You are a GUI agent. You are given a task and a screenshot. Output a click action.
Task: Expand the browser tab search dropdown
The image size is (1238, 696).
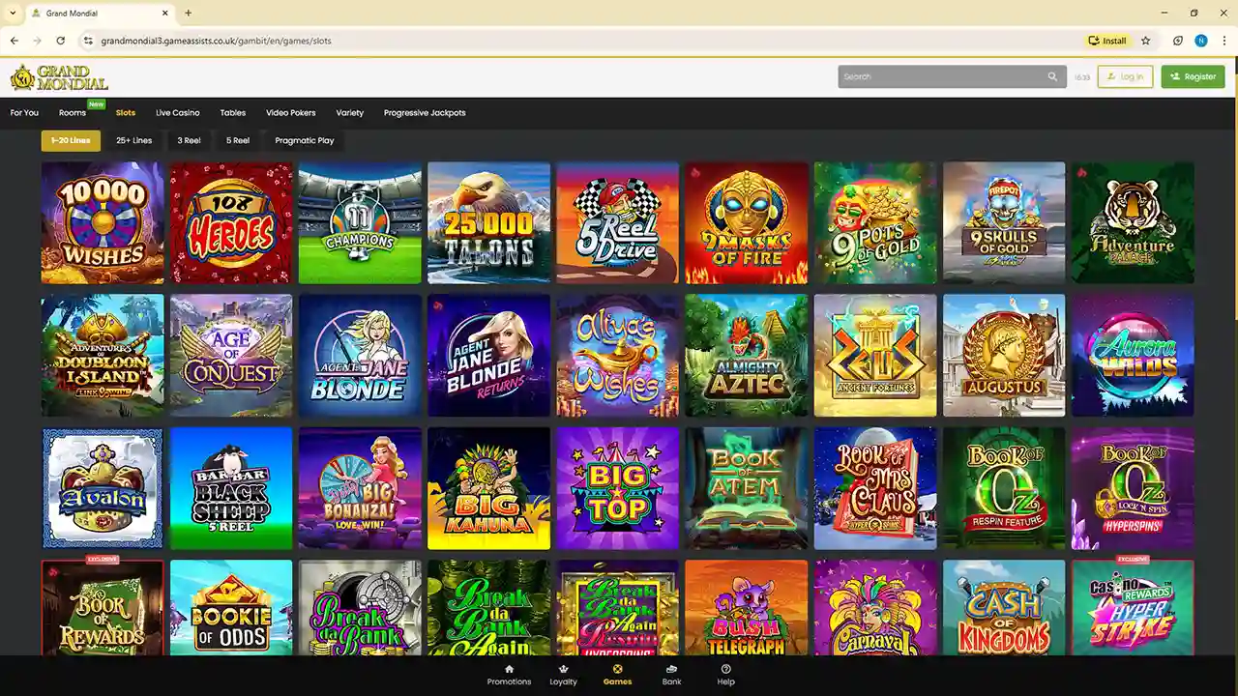coord(13,14)
